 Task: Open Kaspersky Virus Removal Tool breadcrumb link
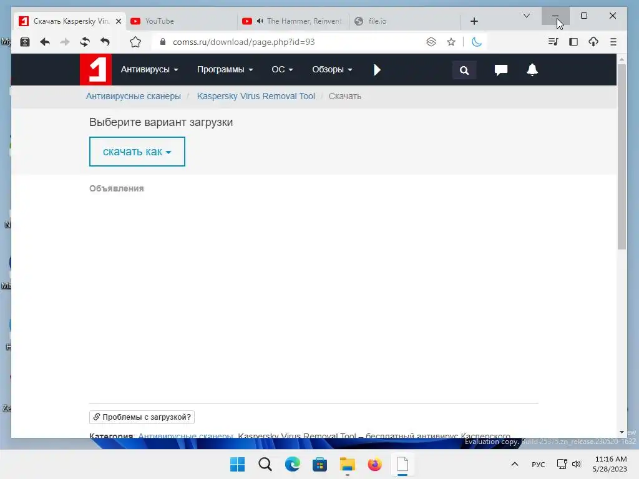256,96
